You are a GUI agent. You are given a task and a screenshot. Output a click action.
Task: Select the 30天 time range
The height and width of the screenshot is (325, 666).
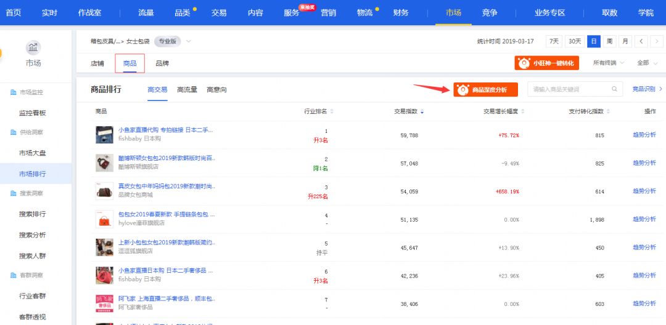[x=575, y=41]
